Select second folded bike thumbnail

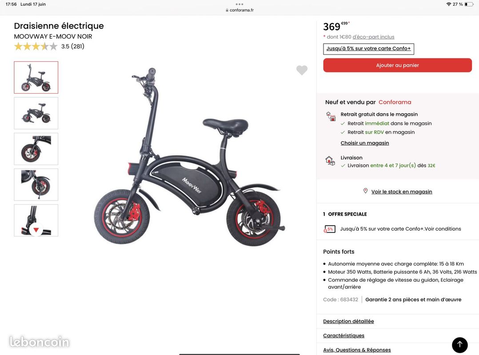point(36,113)
